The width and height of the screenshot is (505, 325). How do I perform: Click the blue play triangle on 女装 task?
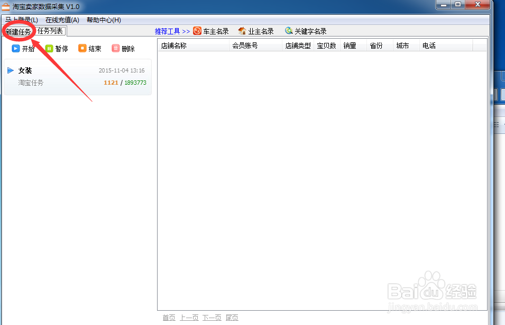click(x=11, y=70)
